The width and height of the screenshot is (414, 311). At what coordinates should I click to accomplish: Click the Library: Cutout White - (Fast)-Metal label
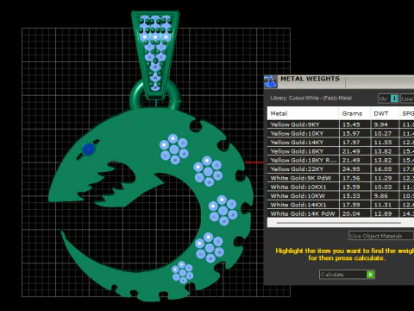(x=311, y=98)
